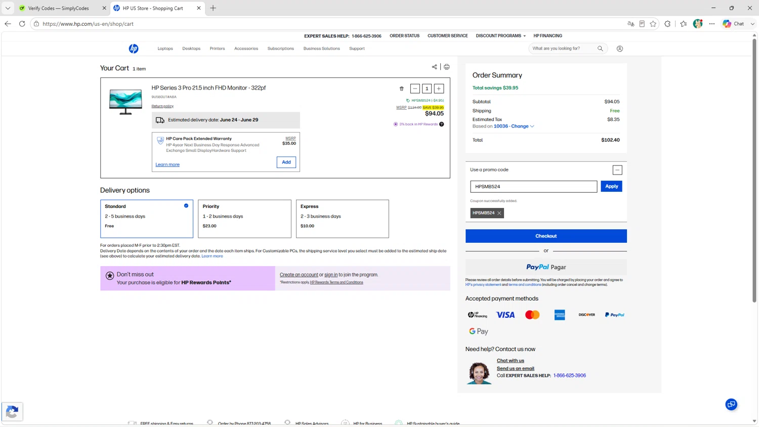
Task: Remove monitor with trash icon
Action: click(402, 89)
